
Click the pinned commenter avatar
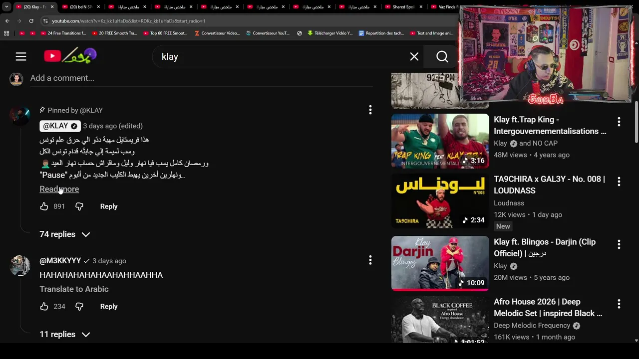[20, 115]
